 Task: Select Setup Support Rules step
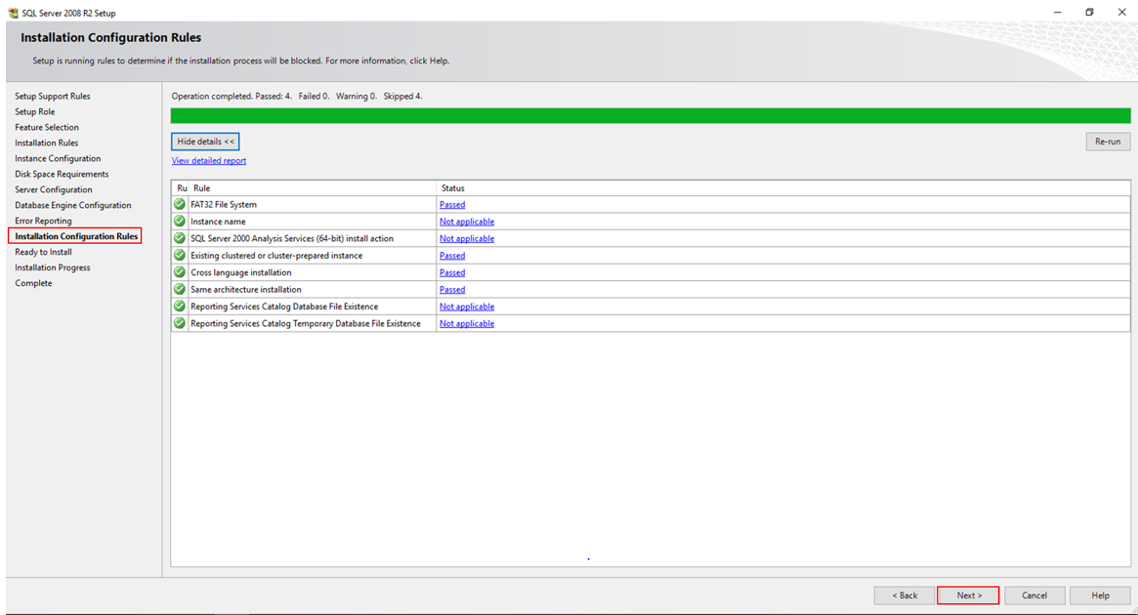tap(52, 96)
